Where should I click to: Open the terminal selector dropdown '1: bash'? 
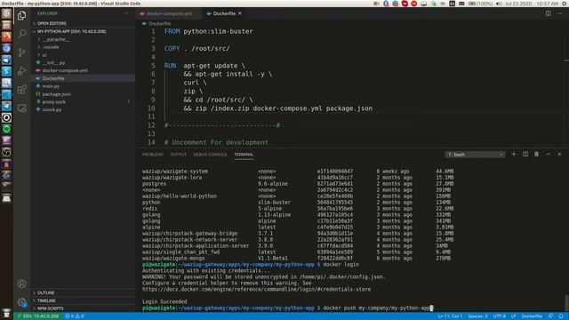pyautogui.click(x=475, y=154)
